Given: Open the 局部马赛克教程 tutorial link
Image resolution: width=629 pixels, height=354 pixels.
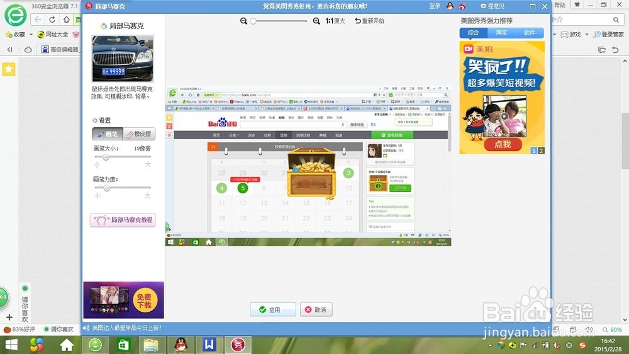Looking at the screenshot, I should (x=123, y=220).
